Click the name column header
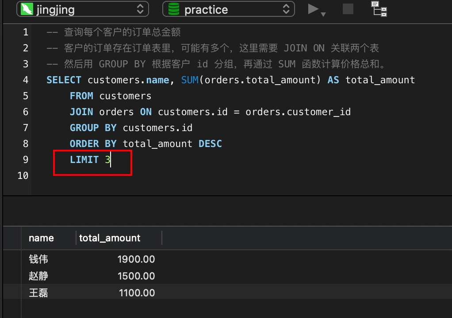This screenshot has width=452, height=318. (41, 238)
